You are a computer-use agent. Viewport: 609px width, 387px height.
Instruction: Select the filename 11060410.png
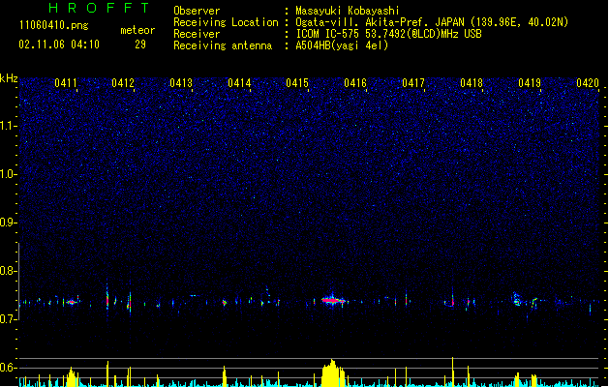[x=54, y=25]
